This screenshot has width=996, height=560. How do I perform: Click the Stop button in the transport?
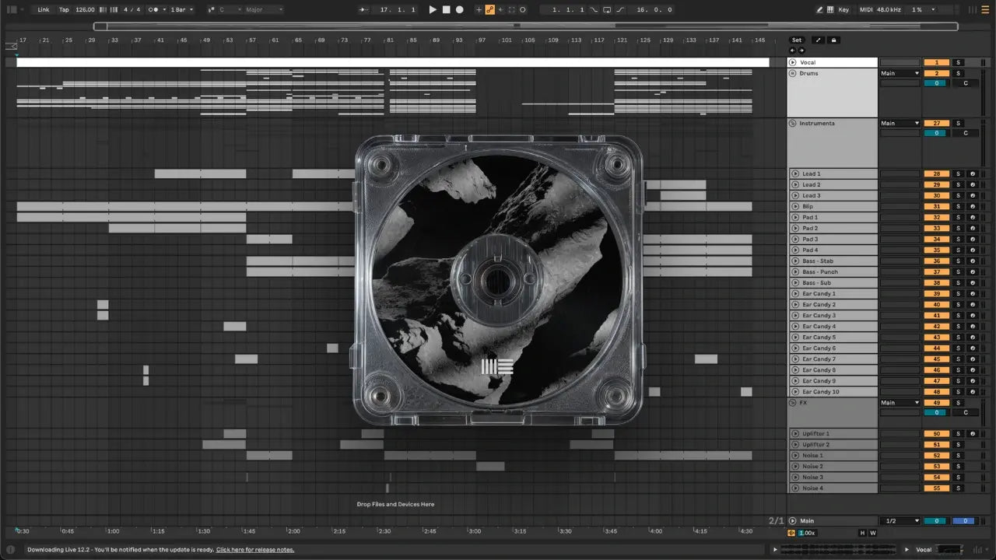[x=446, y=9]
